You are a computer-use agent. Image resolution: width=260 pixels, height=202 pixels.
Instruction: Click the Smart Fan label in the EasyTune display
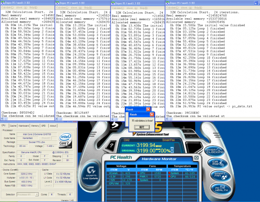click(168, 140)
